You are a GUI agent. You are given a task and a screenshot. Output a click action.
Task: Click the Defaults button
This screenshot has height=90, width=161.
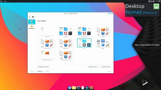(40, 71)
